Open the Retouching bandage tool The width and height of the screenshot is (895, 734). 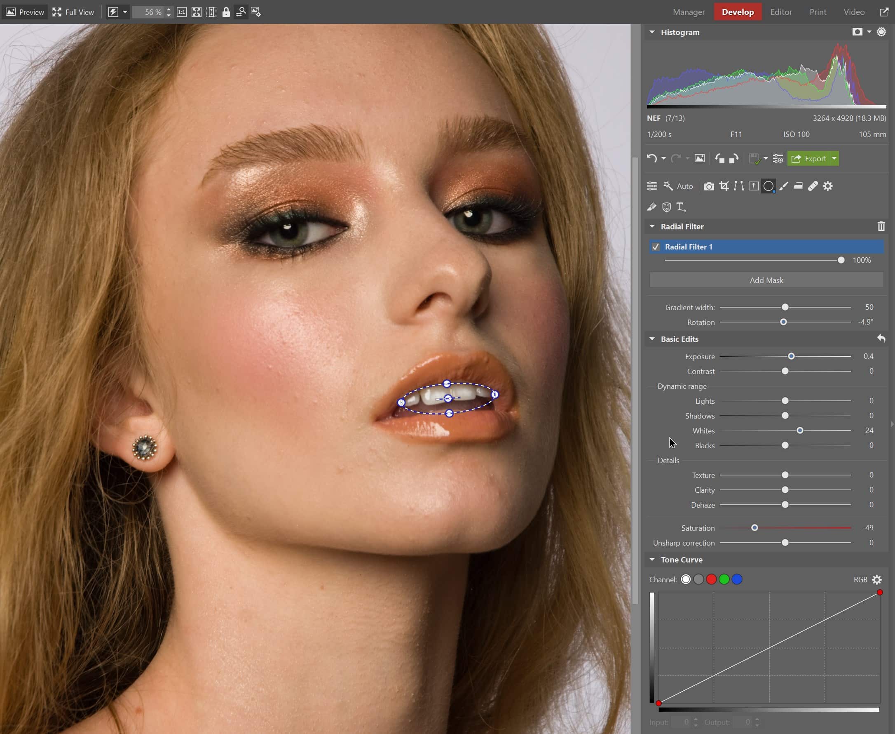pos(813,186)
